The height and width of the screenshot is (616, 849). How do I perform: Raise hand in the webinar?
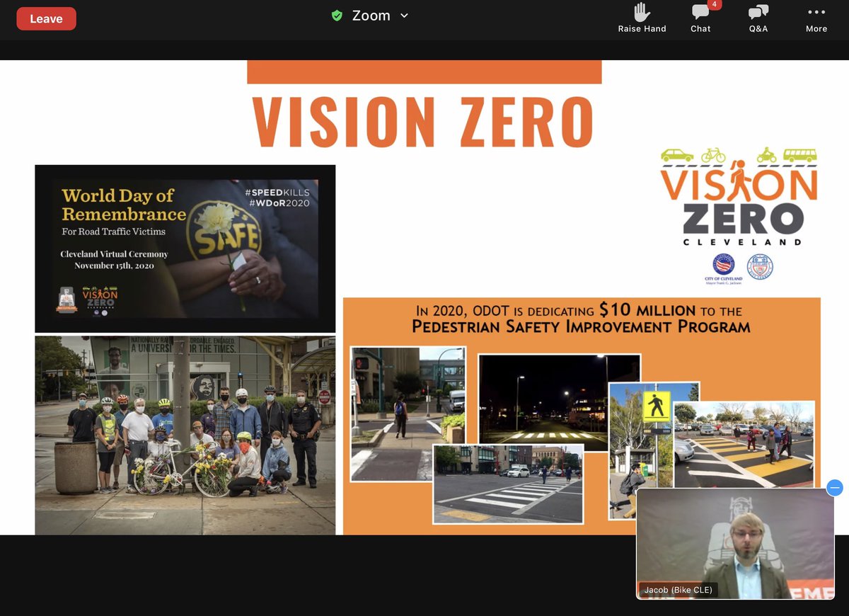[x=642, y=18]
